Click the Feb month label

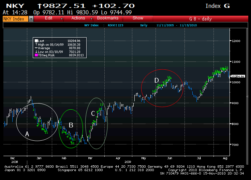click(x=64, y=158)
